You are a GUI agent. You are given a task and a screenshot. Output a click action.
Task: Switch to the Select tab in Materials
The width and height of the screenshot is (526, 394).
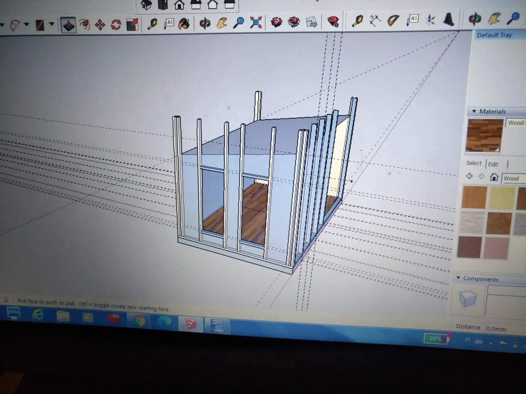(473, 163)
